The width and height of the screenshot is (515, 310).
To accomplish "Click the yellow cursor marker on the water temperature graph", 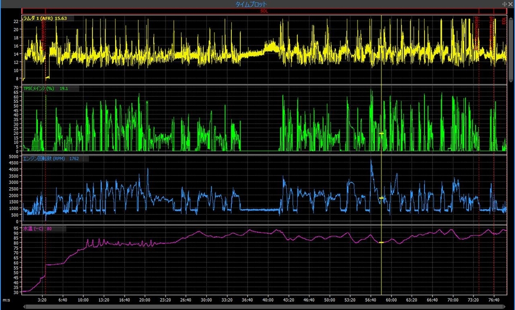I will coord(381,242).
